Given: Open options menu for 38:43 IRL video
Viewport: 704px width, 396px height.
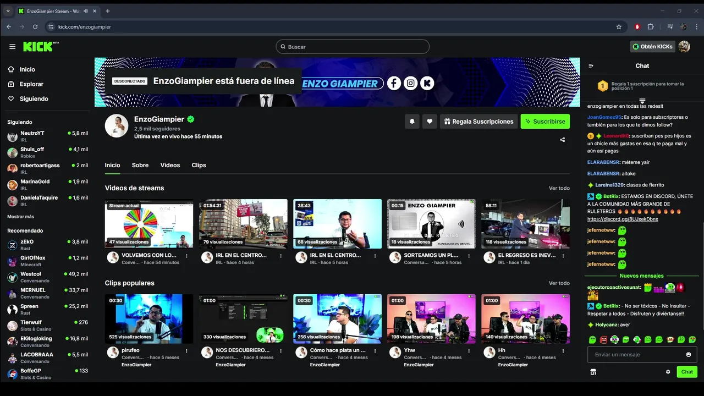Looking at the screenshot, I should (375, 256).
